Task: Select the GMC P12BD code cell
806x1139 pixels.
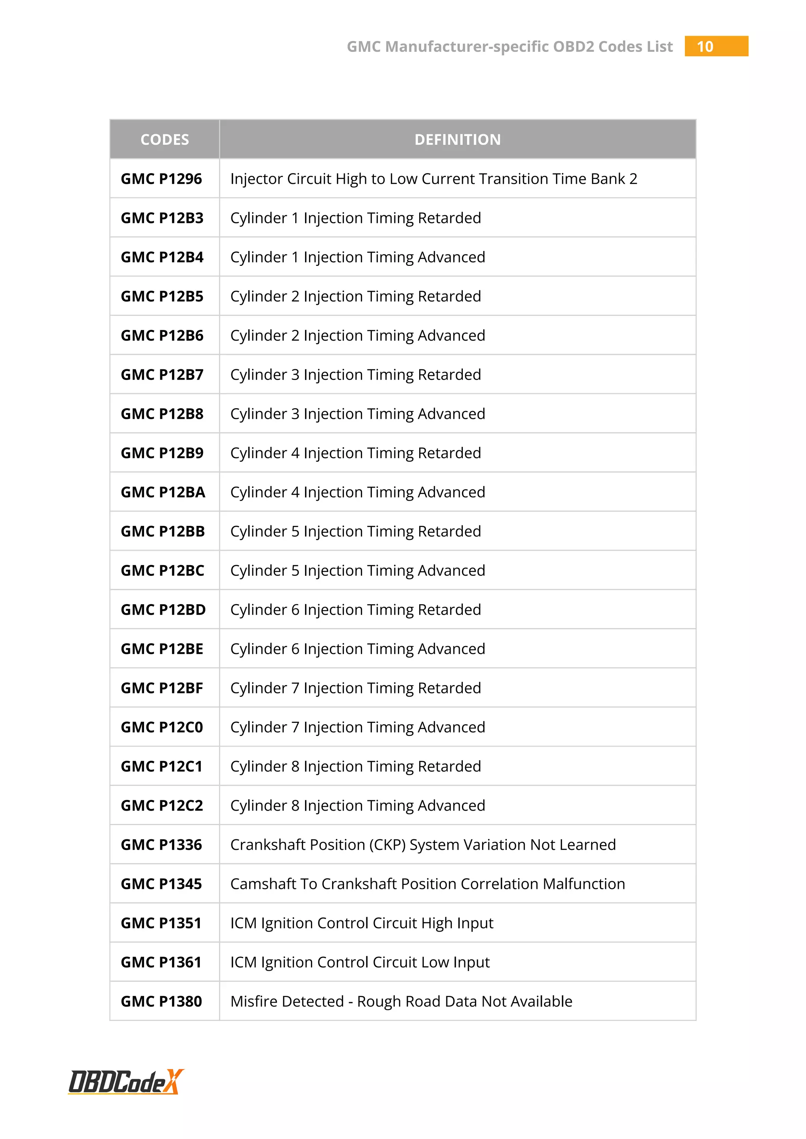Action: point(165,610)
